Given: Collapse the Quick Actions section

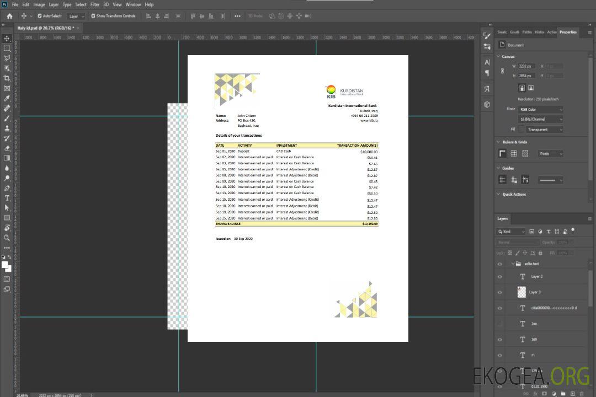Looking at the screenshot, I should coord(498,195).
